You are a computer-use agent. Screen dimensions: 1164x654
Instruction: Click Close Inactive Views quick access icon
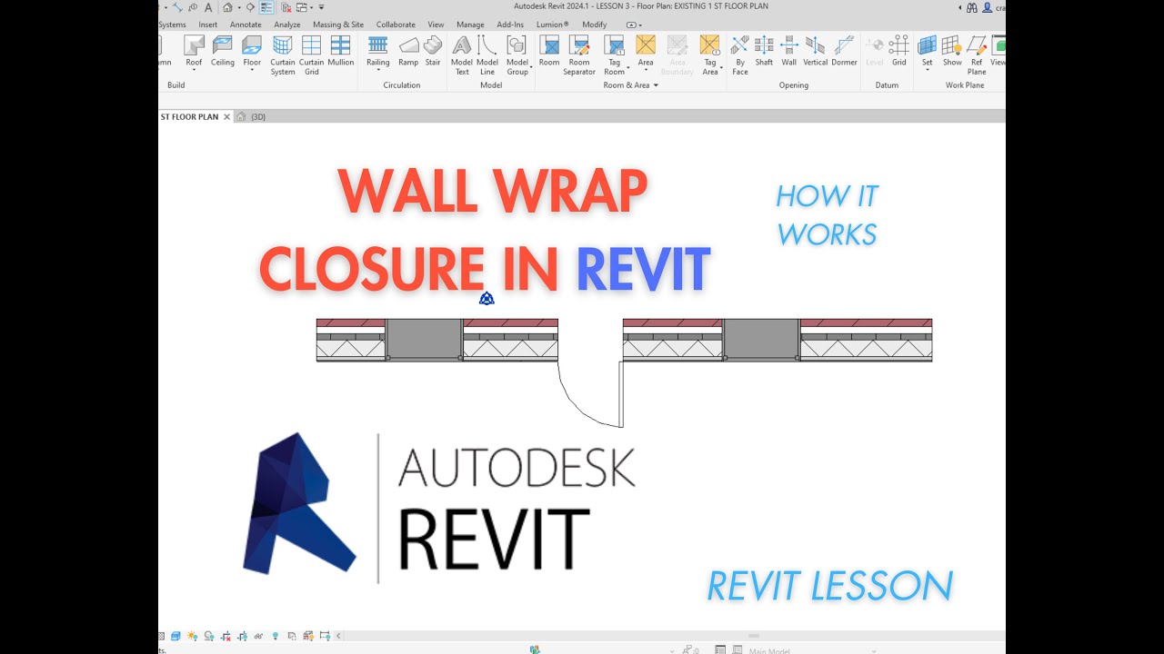point(286,7)
